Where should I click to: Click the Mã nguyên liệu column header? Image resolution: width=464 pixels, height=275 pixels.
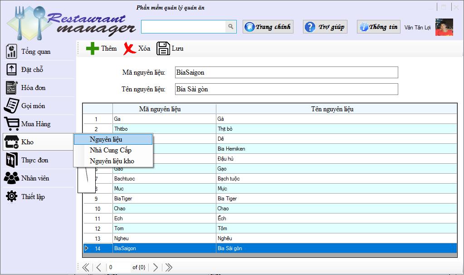pos(164,109)
